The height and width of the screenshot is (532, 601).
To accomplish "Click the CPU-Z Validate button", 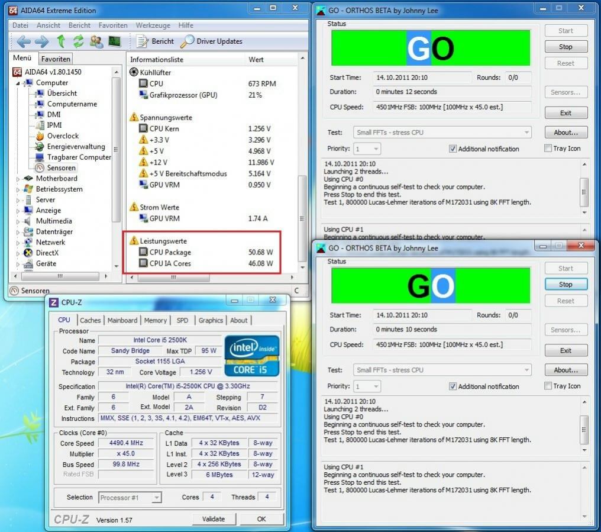I will pos(214,519).
